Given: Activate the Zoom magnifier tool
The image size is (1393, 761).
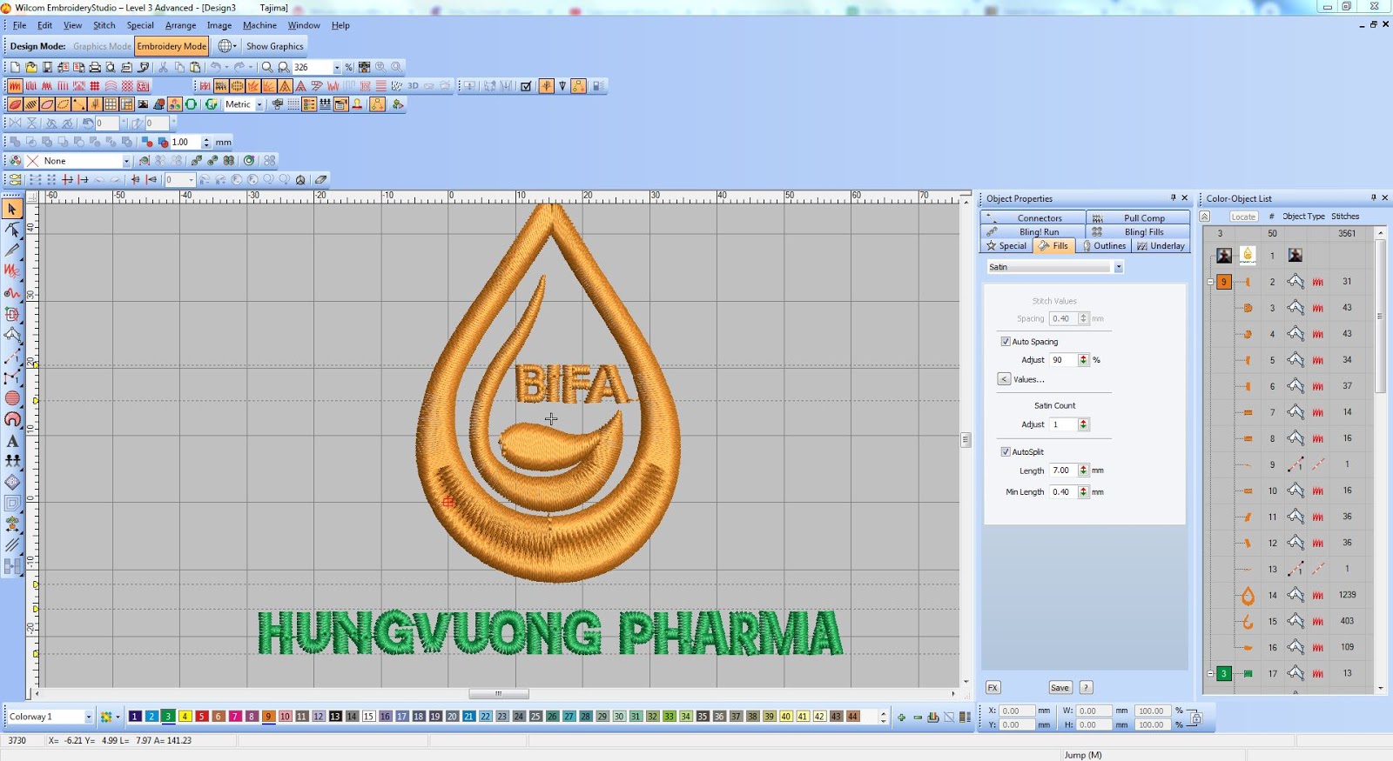Looking at the screenshot, I should pos(267,67).
